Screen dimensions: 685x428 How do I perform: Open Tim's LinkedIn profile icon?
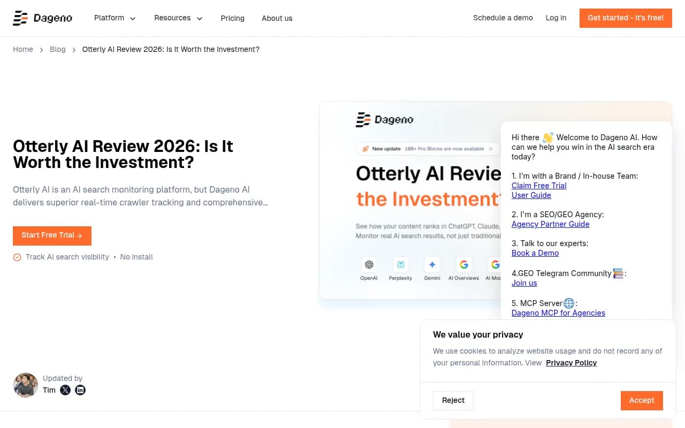point(80,390)
